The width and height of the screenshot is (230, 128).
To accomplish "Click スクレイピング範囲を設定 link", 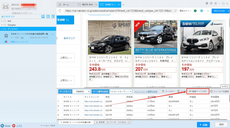I will [146, 91].
